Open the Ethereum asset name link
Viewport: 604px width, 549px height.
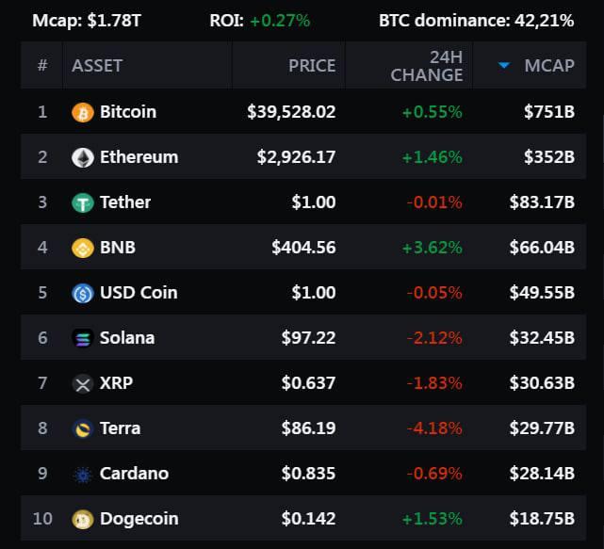coord(139,157)
